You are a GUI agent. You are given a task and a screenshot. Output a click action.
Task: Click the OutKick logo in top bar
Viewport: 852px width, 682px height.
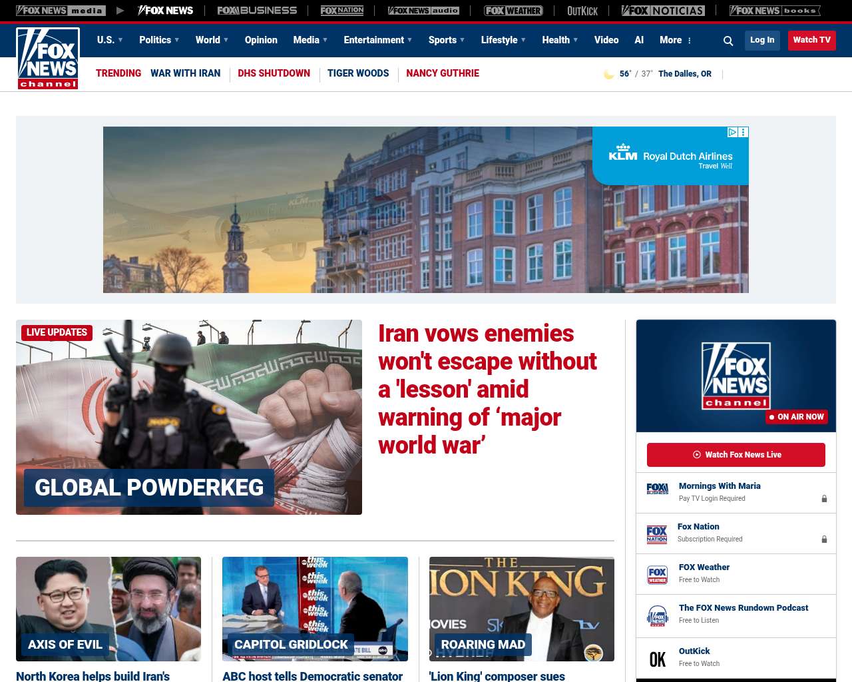[x=582, y=11]
